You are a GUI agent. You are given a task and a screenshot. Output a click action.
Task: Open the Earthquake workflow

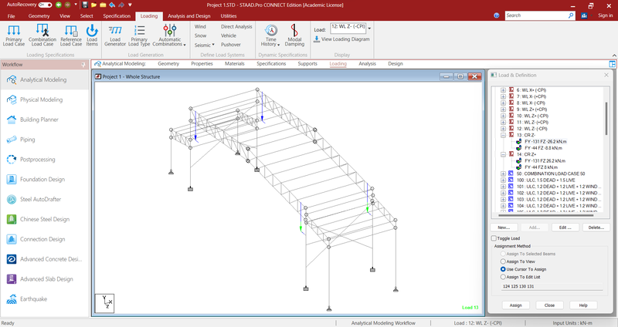coord(45,299)
